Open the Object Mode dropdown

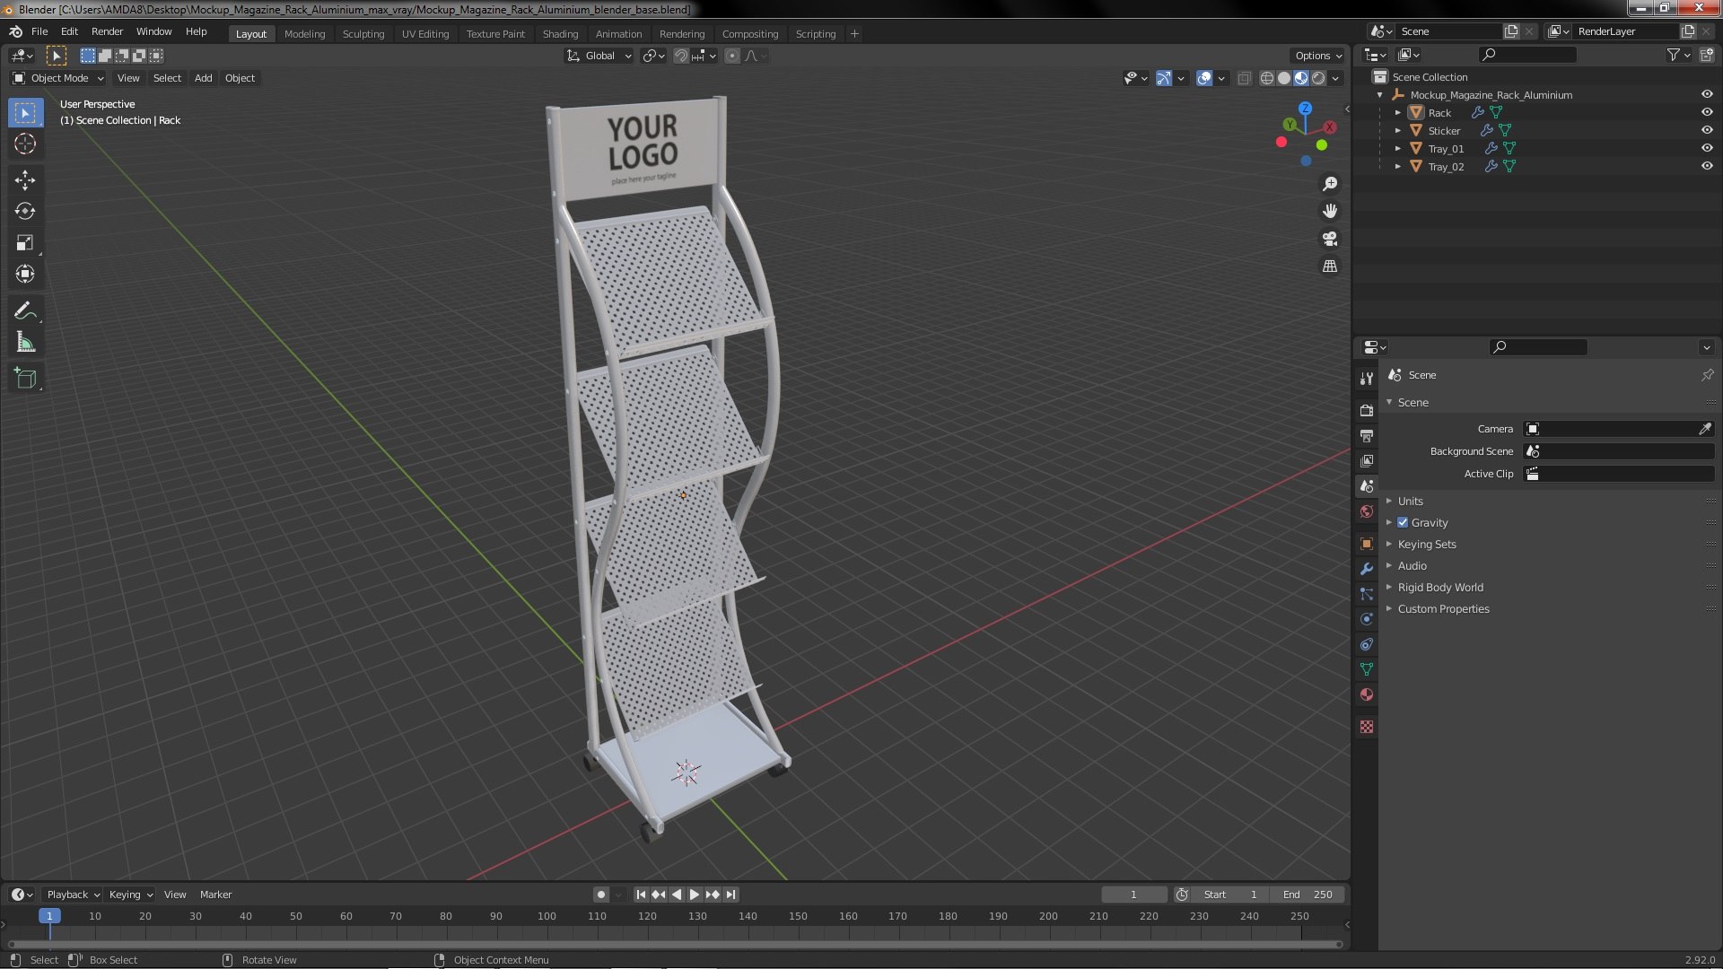58,78
